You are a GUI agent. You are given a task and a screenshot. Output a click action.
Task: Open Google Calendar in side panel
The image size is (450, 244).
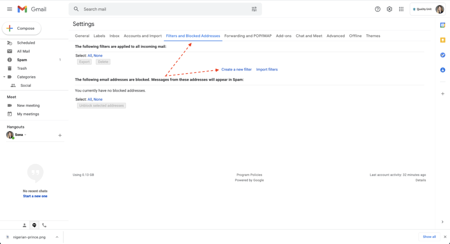443,25
